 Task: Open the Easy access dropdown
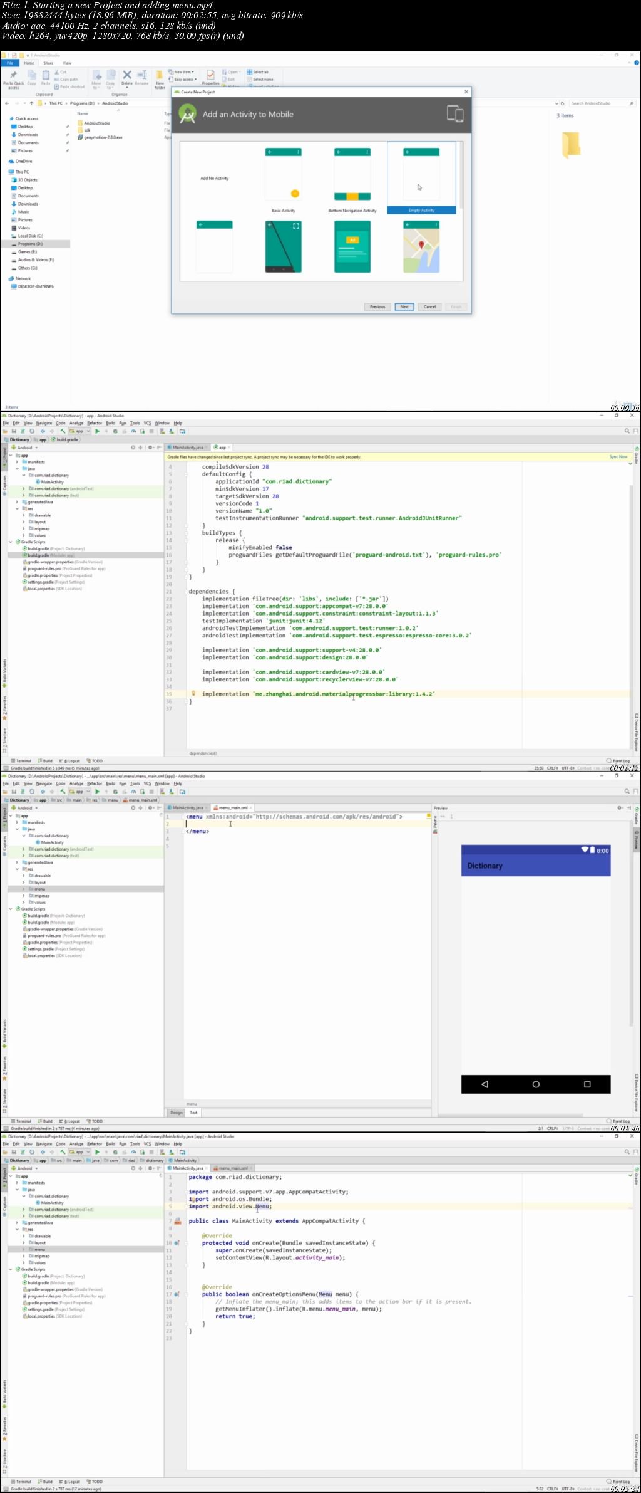point(183,80)
